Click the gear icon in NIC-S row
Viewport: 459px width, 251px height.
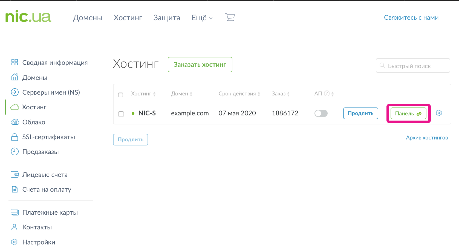pos(438,113)
